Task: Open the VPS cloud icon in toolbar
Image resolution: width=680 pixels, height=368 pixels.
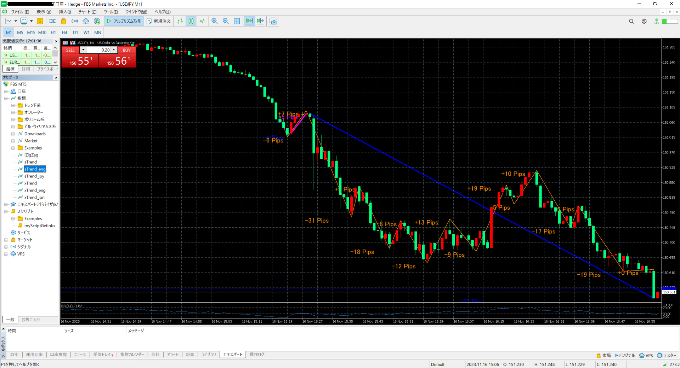Action: coord(86,21)
